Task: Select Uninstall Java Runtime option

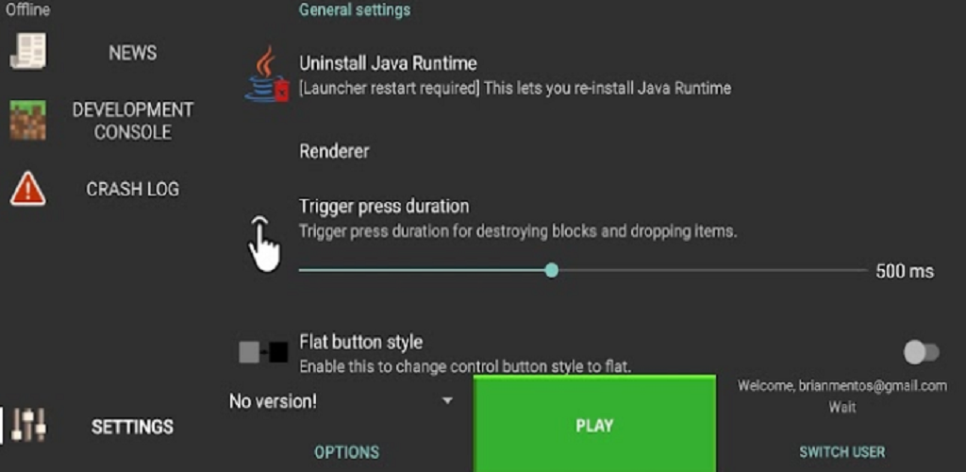Action: point(515,76)
